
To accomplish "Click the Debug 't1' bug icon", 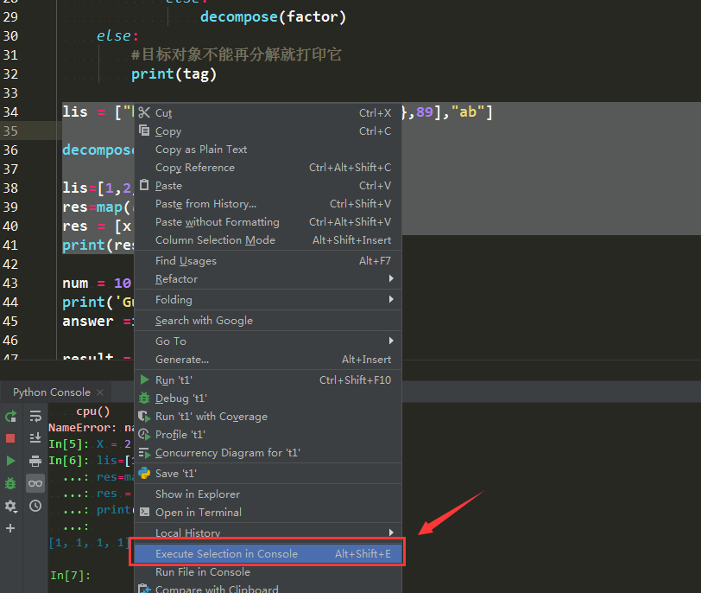I will point(144,398).
